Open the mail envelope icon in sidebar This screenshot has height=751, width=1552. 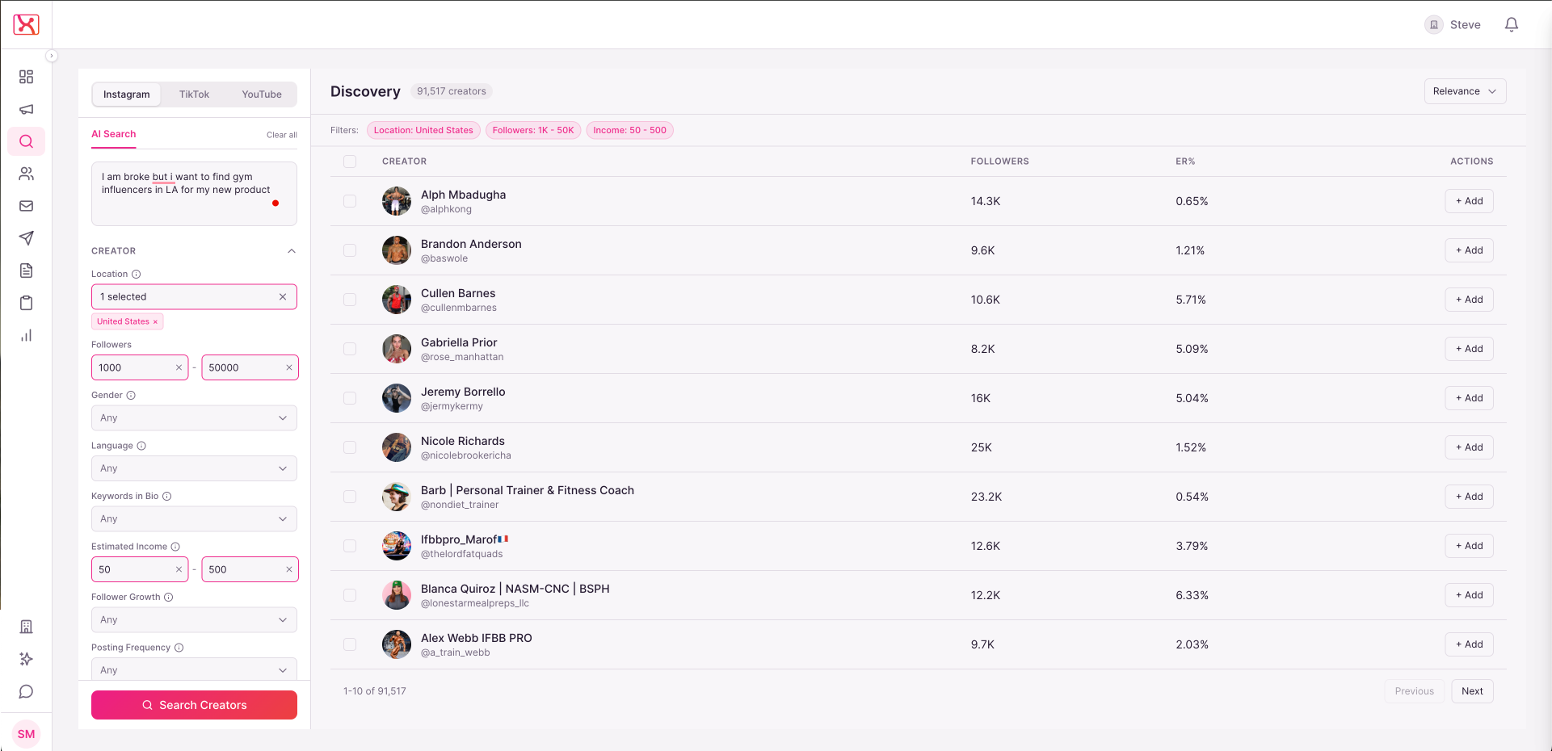[26, 206]
